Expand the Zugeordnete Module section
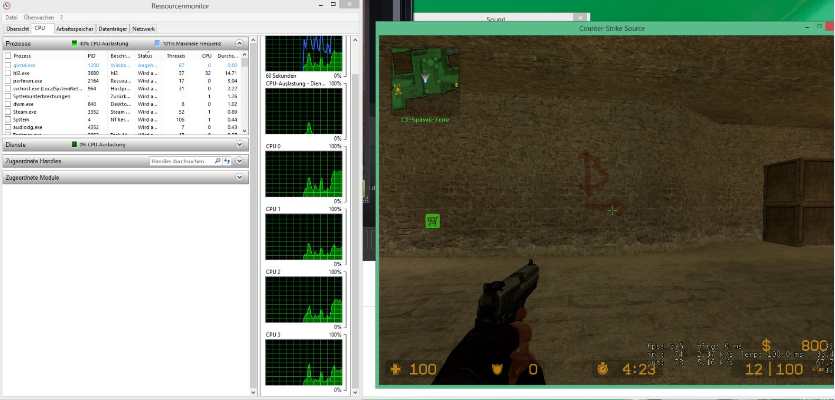The image size is (835, 400). click(x=239, y=178)
